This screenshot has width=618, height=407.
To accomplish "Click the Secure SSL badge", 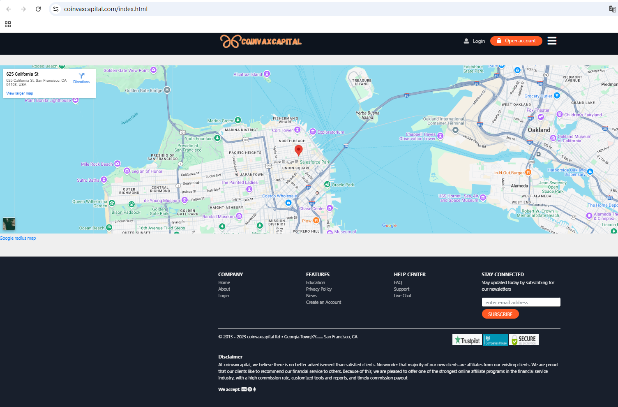I will pos(524,340).
